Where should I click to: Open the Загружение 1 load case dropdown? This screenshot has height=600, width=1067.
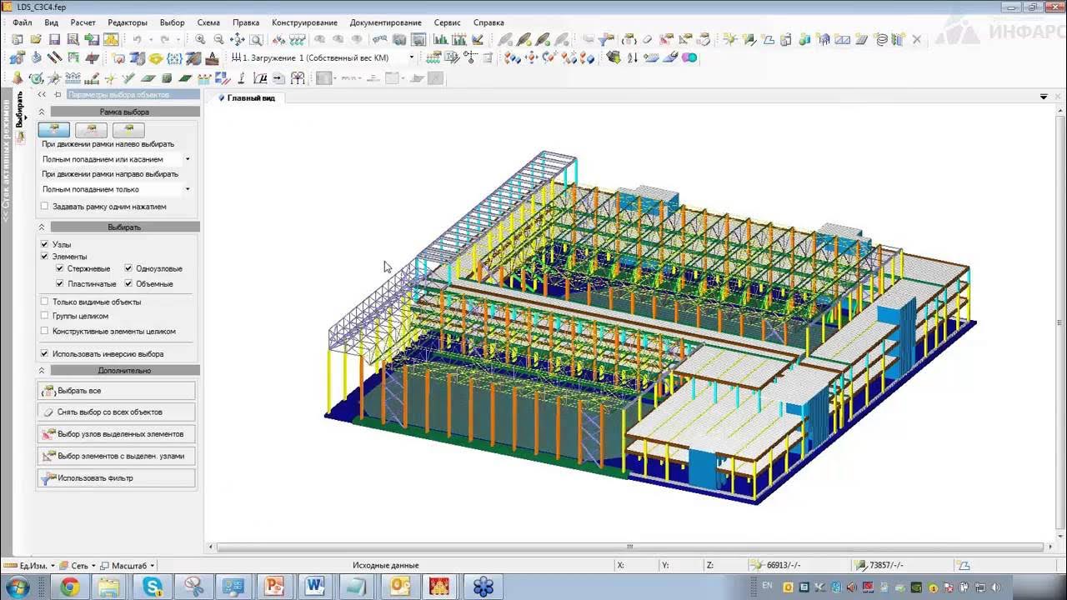411,57
